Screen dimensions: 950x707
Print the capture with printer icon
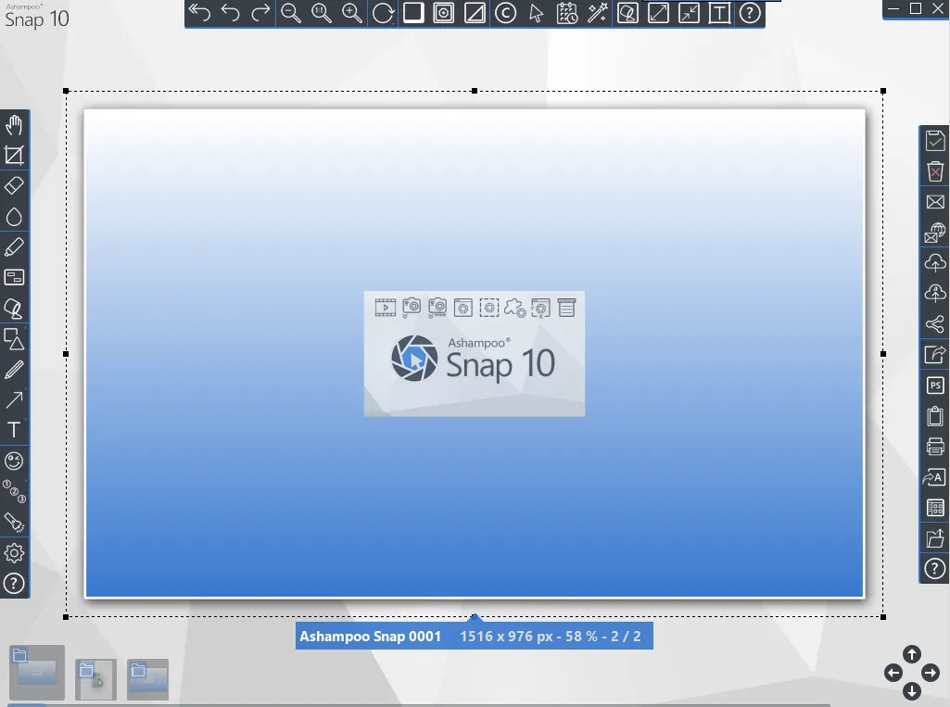[935, 447]
